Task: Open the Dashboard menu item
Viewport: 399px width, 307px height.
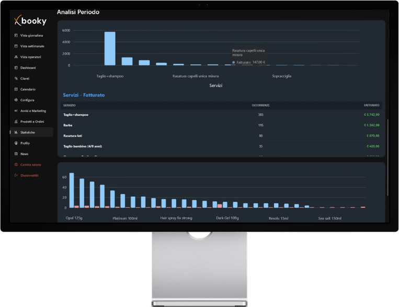Action: 28,67
